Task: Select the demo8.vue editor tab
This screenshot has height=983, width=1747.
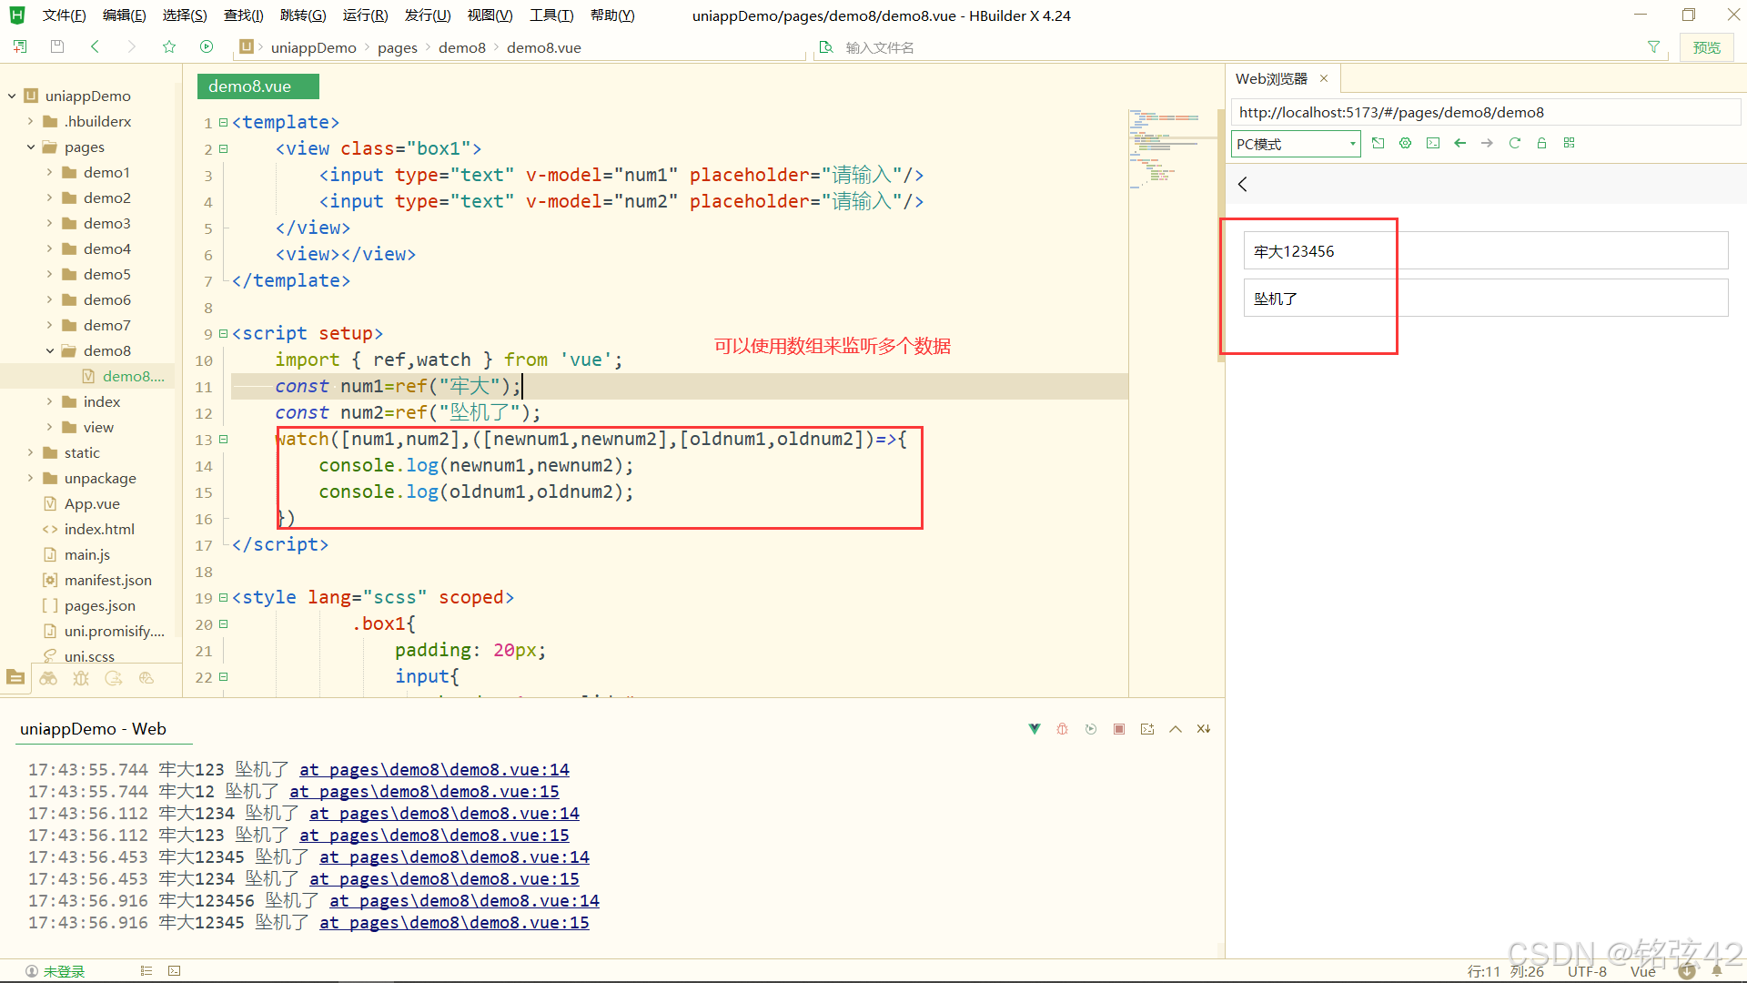Action: click(258, 86)
